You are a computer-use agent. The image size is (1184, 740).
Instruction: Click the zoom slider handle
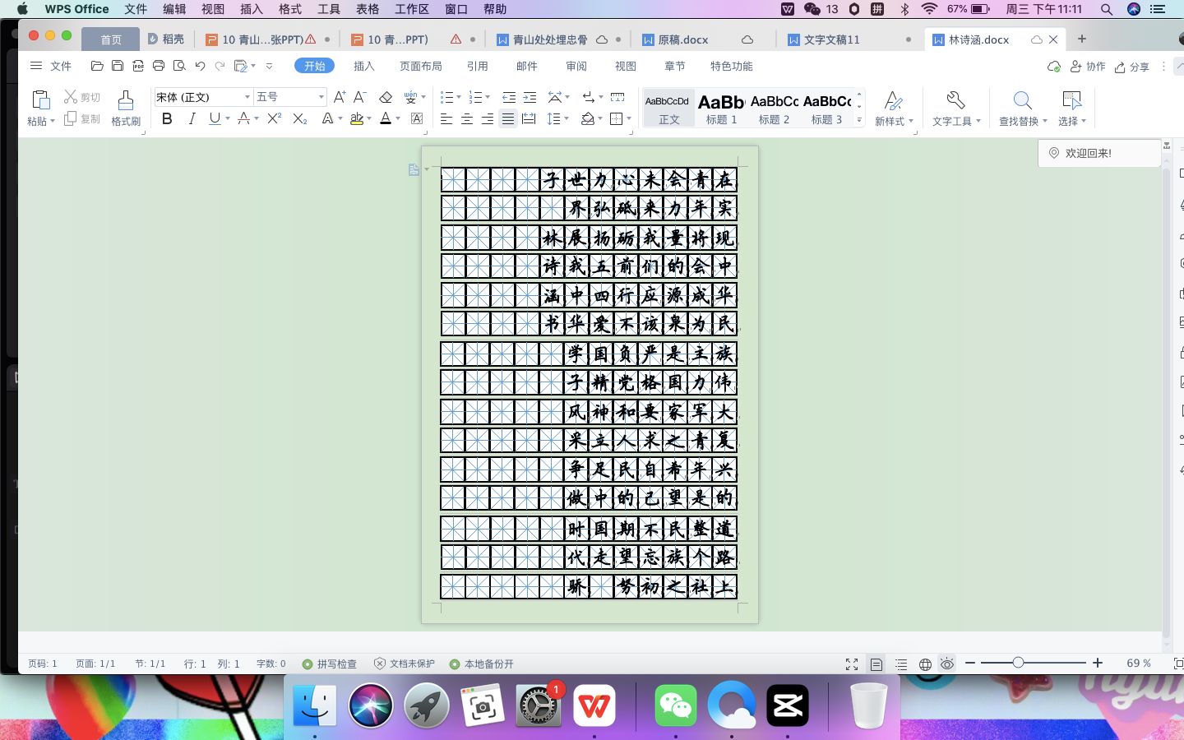click(x=1018, y=663)
